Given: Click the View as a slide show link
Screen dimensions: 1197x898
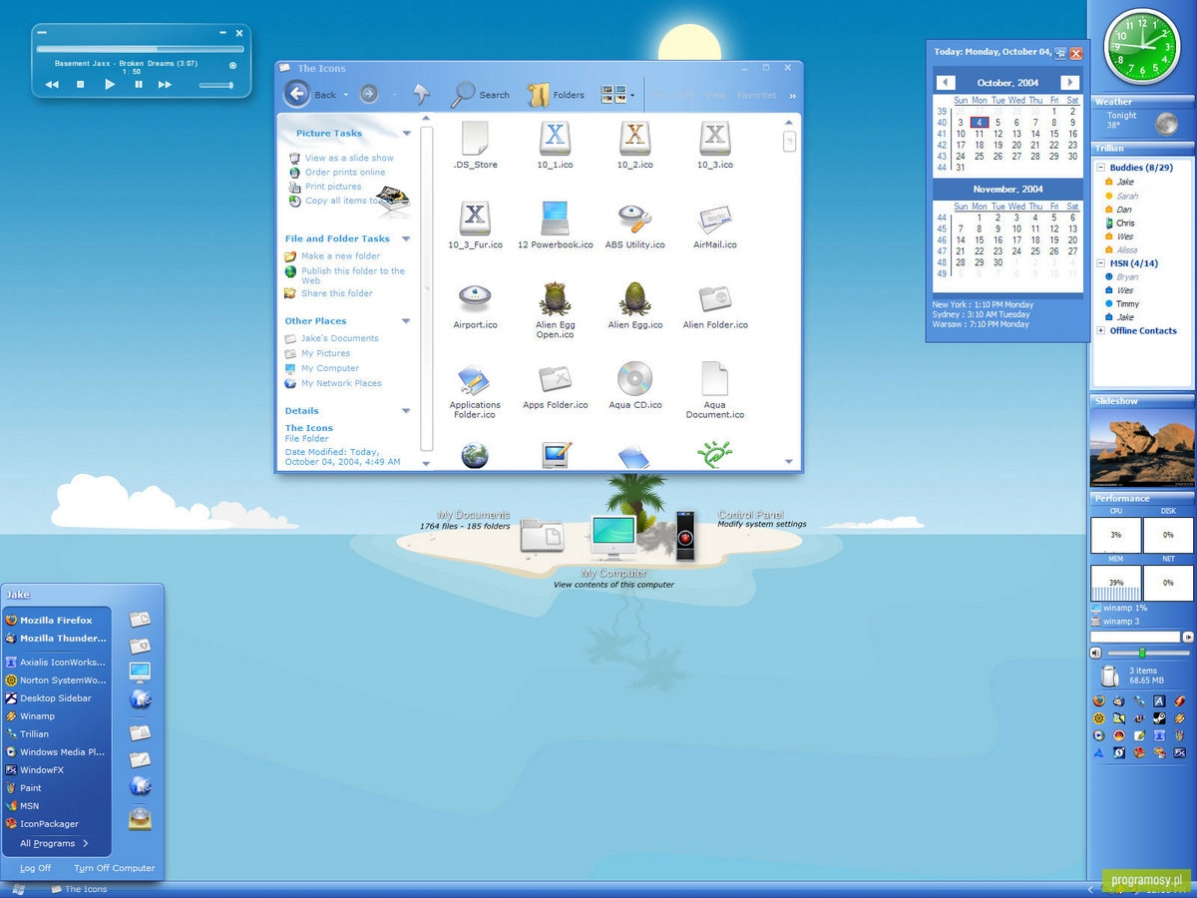Looking at the screenshot, I should (349, 158).
